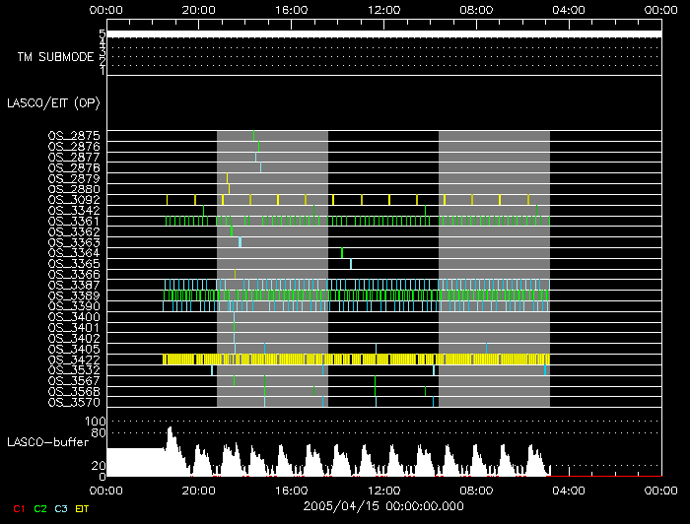Click the green marker in OS_3362 row
690x524 pixels.
[x=232, y=231]
